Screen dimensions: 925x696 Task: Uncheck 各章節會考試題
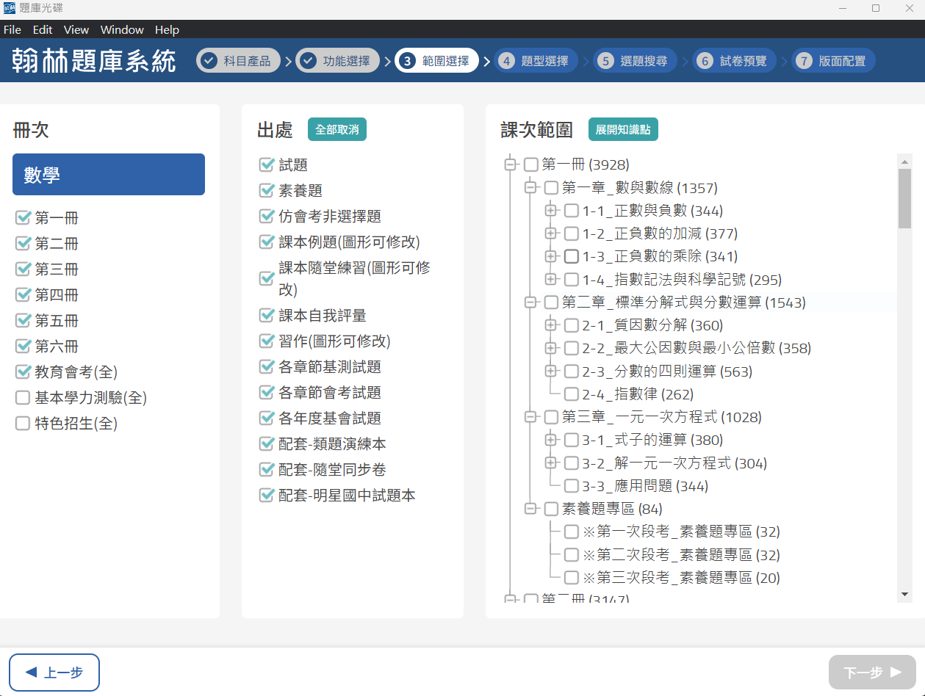click(267, 392)
